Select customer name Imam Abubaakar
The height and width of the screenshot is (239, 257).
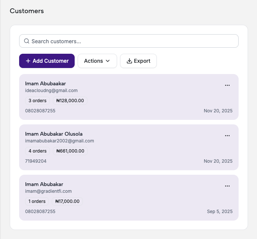45,83
